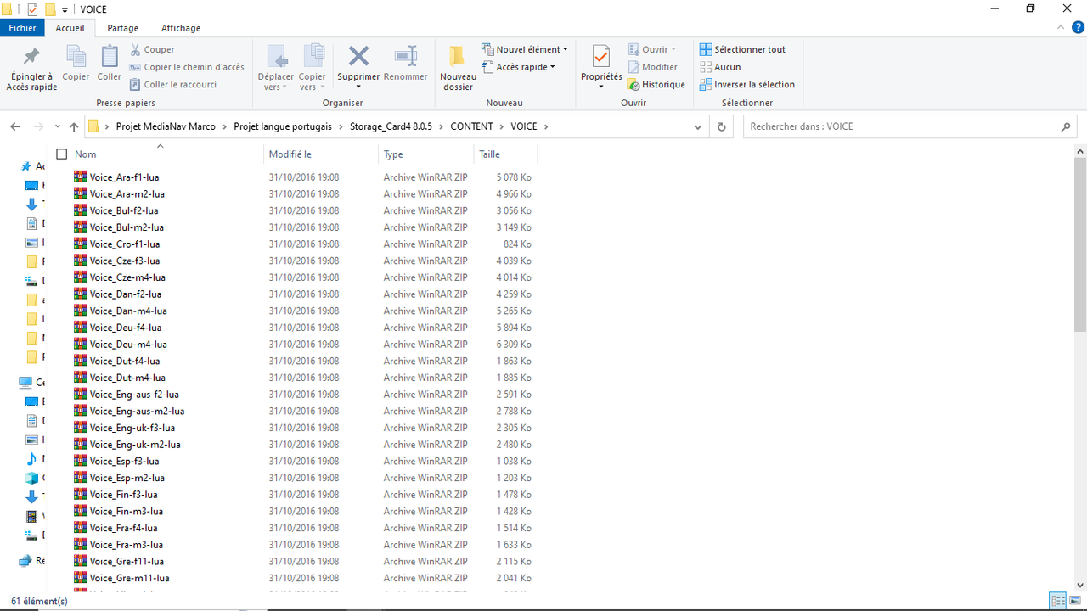Viewport: 1087px width, 611px height.
Task: Click the vertical scrollbar of file list
Action: point(1080,246)
